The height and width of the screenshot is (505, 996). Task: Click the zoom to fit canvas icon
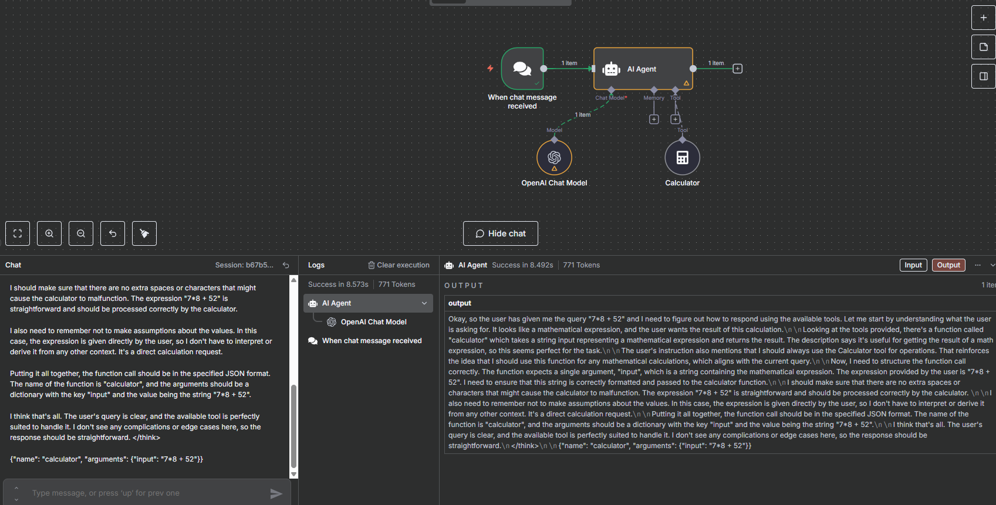coord(18,233)
